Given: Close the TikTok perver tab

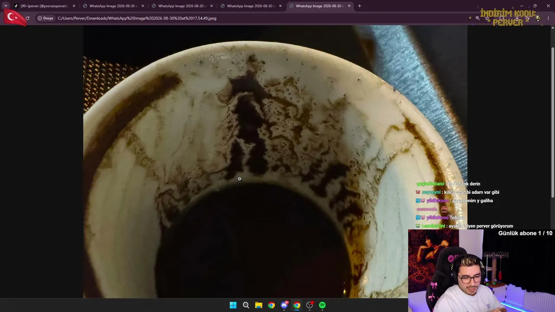Looking at the screenshot, I should point(74,6).
